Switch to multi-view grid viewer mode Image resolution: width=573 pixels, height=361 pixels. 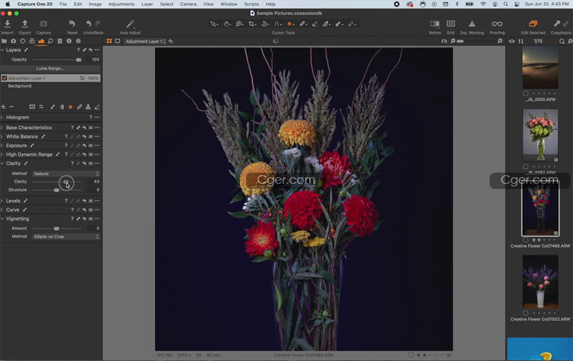[109, 41]
